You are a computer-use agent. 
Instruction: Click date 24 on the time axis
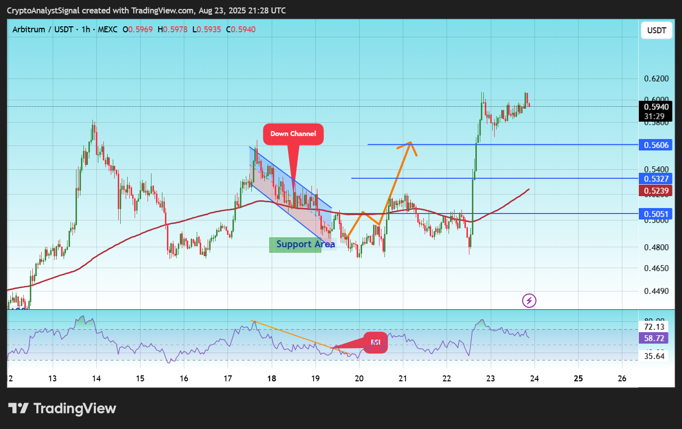pos(534,378)
